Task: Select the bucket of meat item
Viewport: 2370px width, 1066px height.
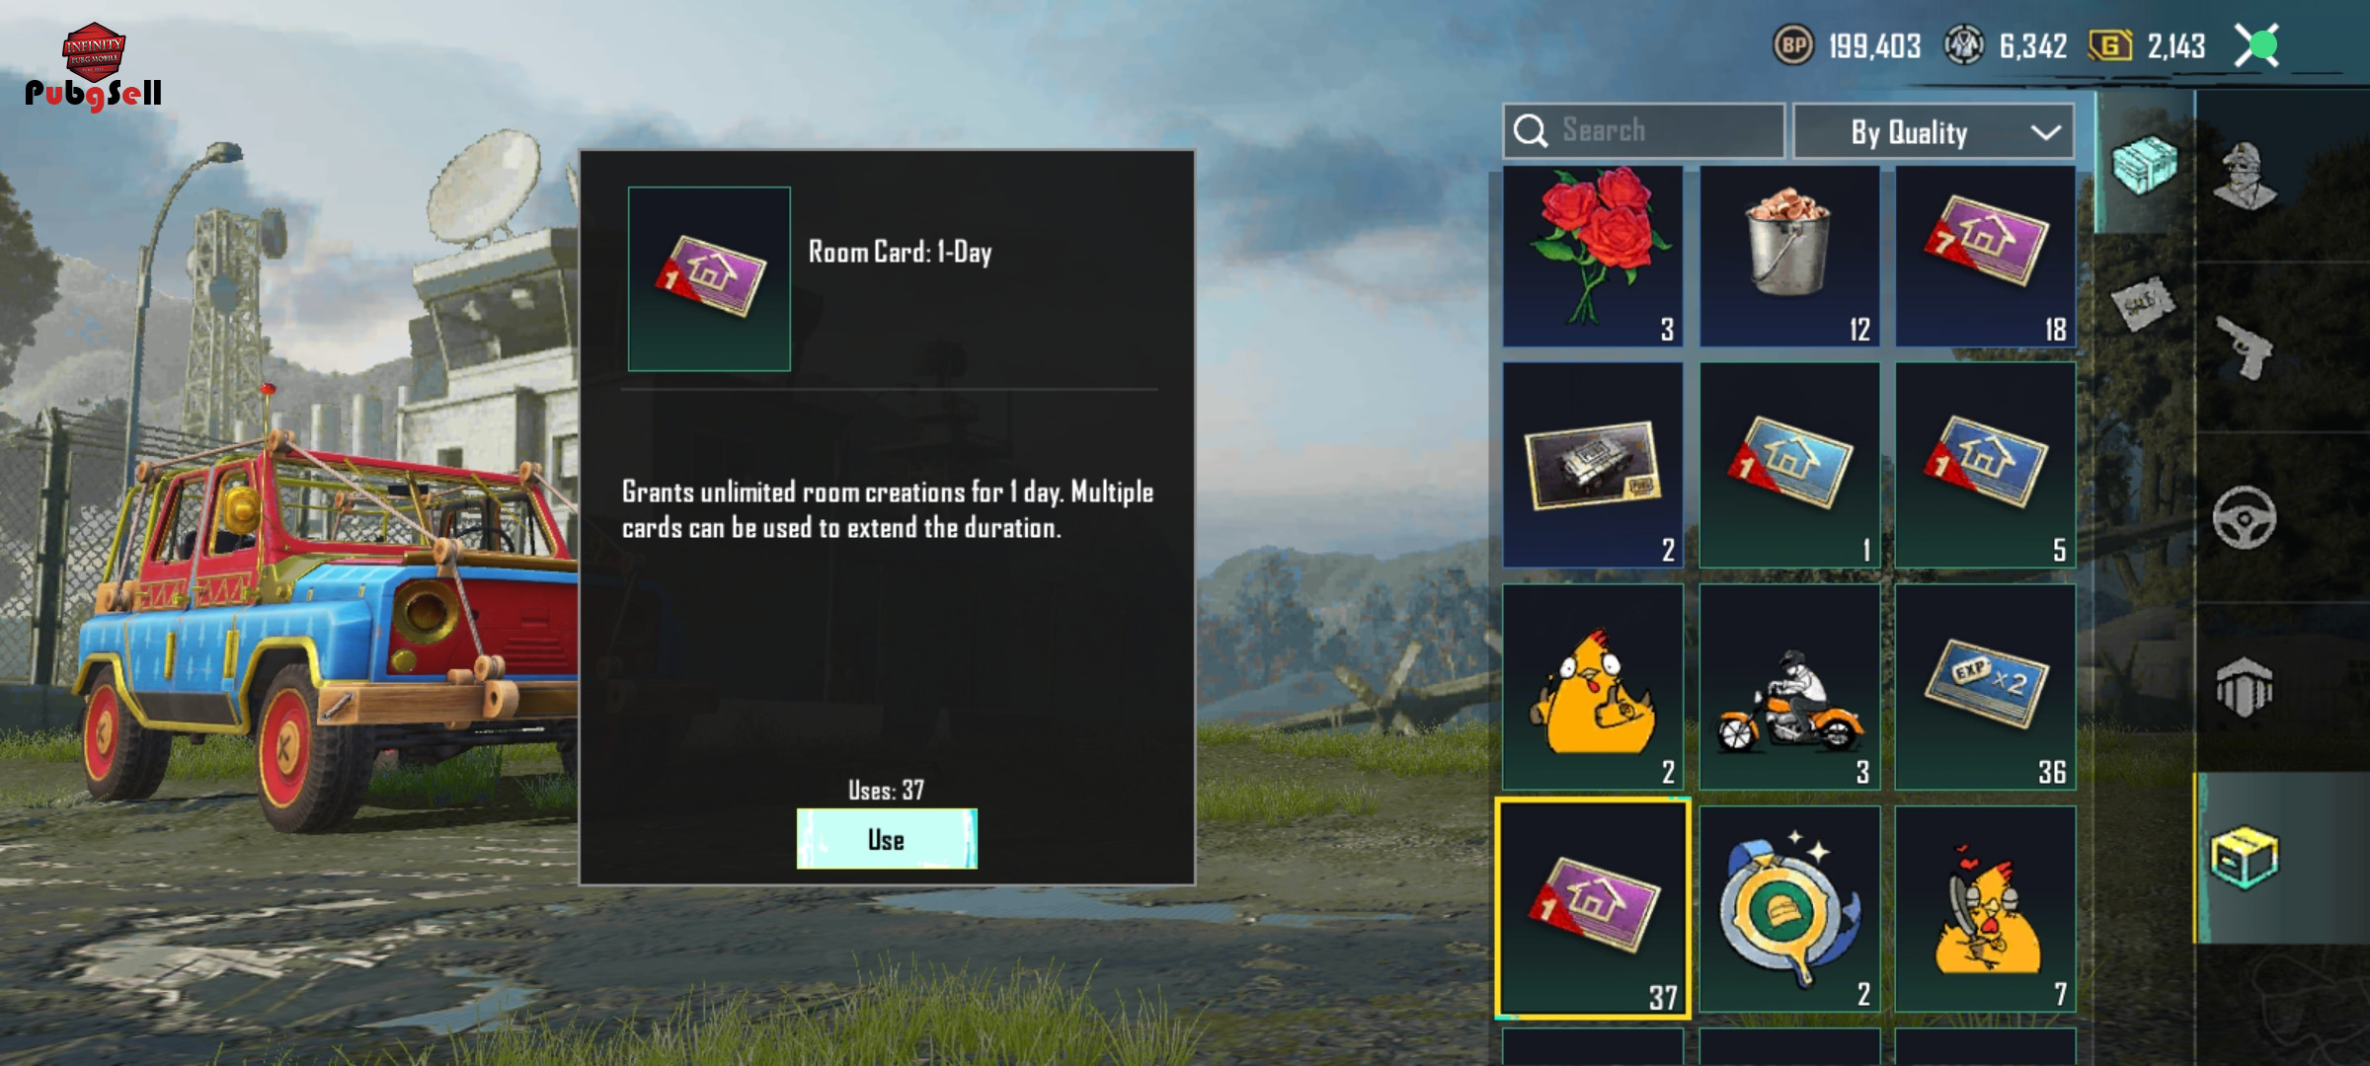Action: 1789,256
